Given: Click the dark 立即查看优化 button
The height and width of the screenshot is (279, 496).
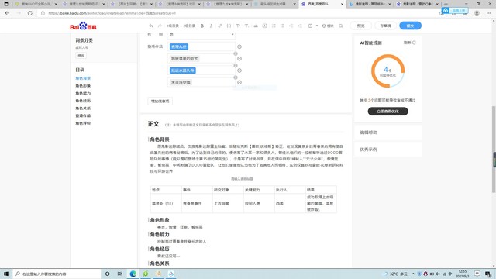Looking at the screenshot, I should click(387, 112).
